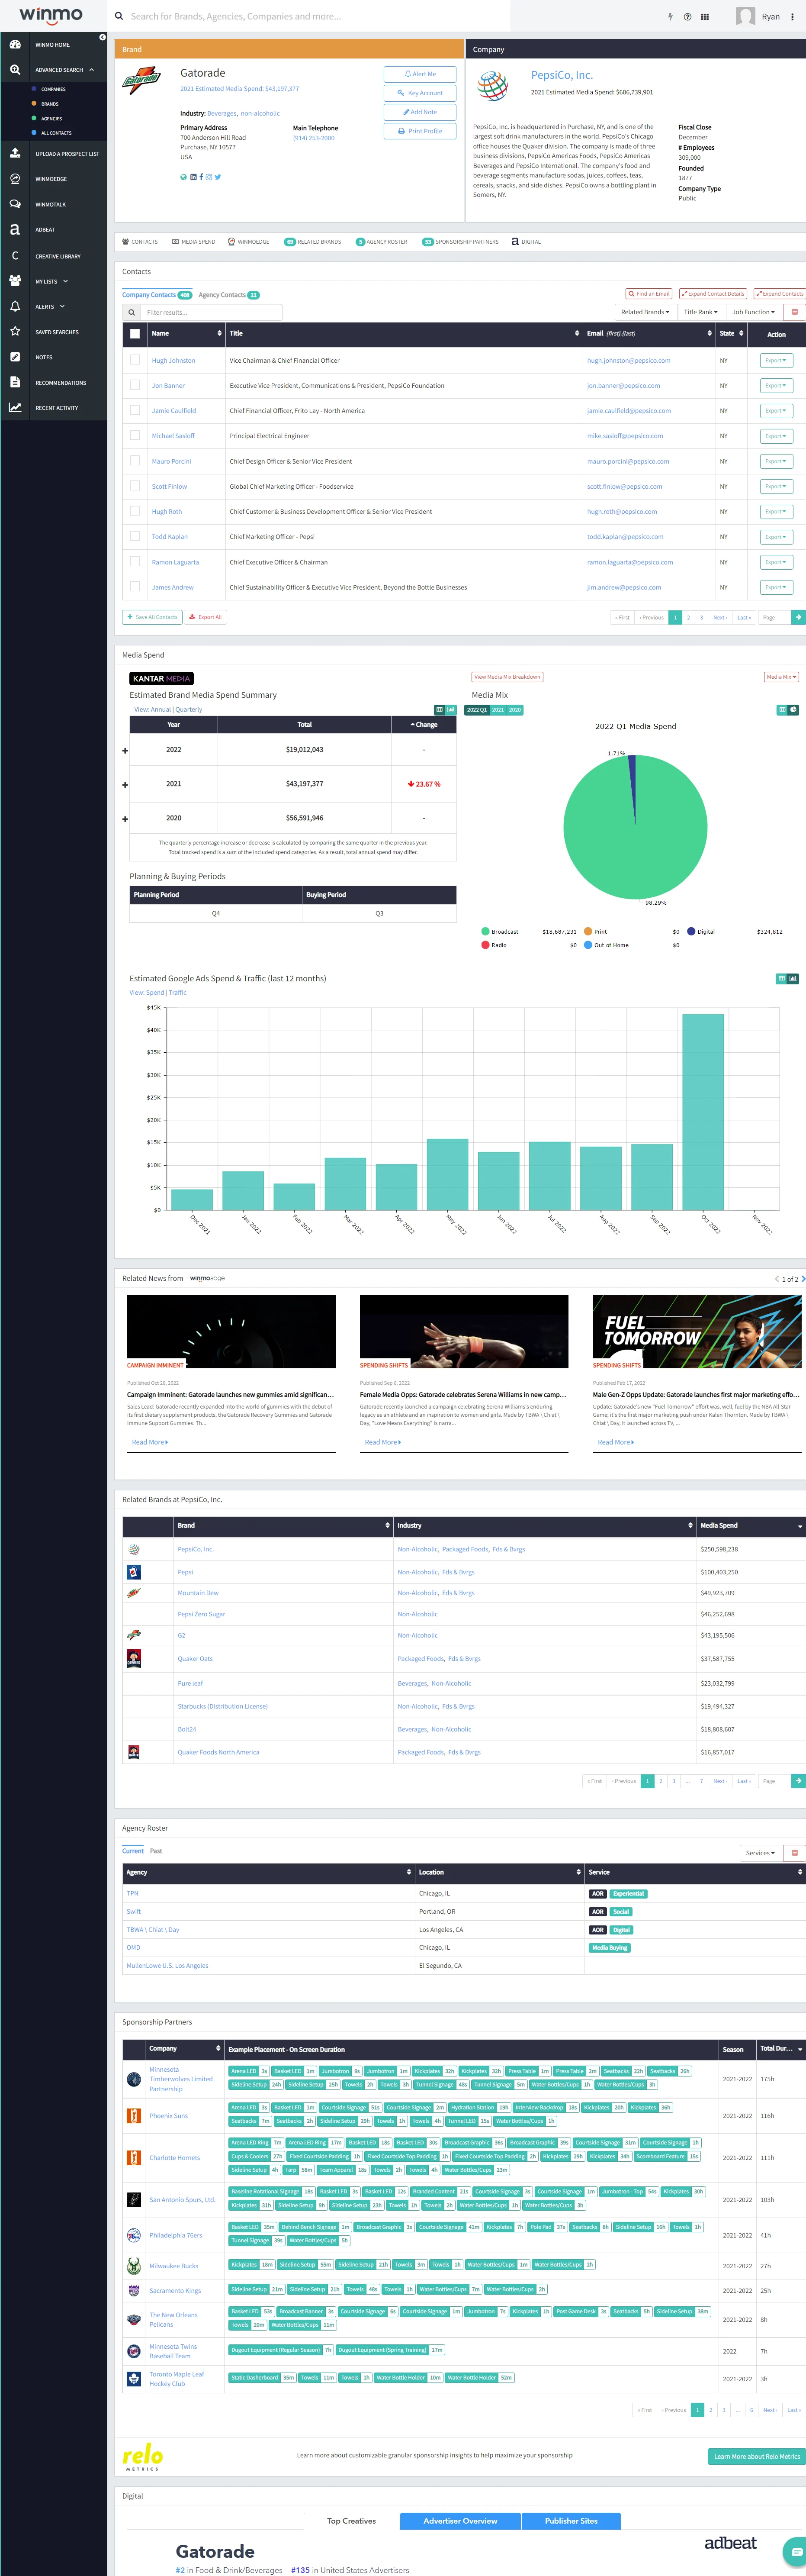The image size is (806, 2576).
Task: Click the Broadcast legend color dot
Action: [486, 931]
